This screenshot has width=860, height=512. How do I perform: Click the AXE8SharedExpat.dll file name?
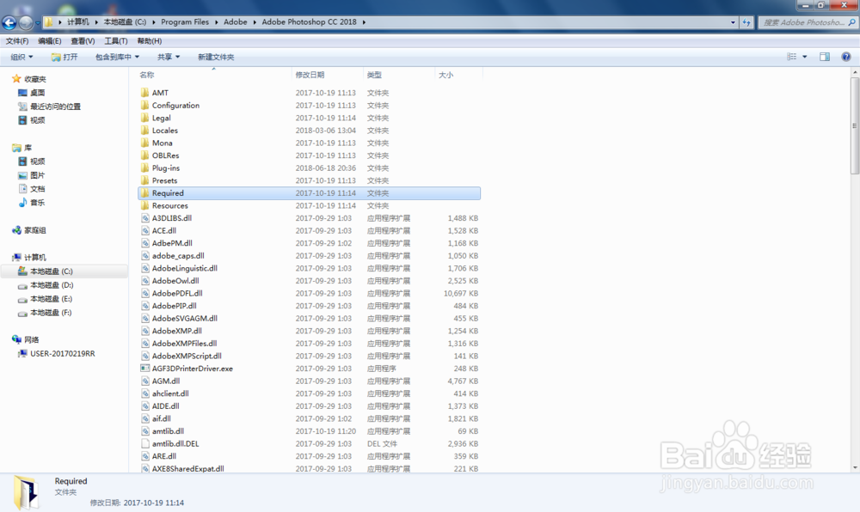coord(188,469)
